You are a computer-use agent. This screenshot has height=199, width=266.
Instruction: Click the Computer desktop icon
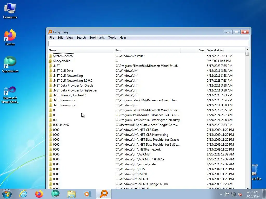pyautogui.click(x=10, y=11)
